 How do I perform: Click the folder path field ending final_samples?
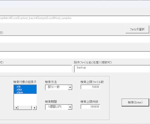click(75, 19)
